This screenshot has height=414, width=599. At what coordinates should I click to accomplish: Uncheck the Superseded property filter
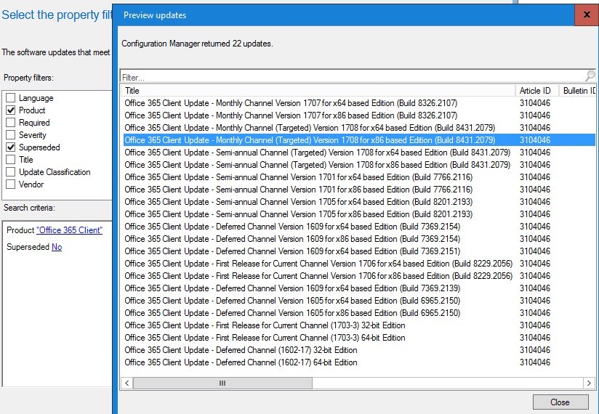[11, 147]
